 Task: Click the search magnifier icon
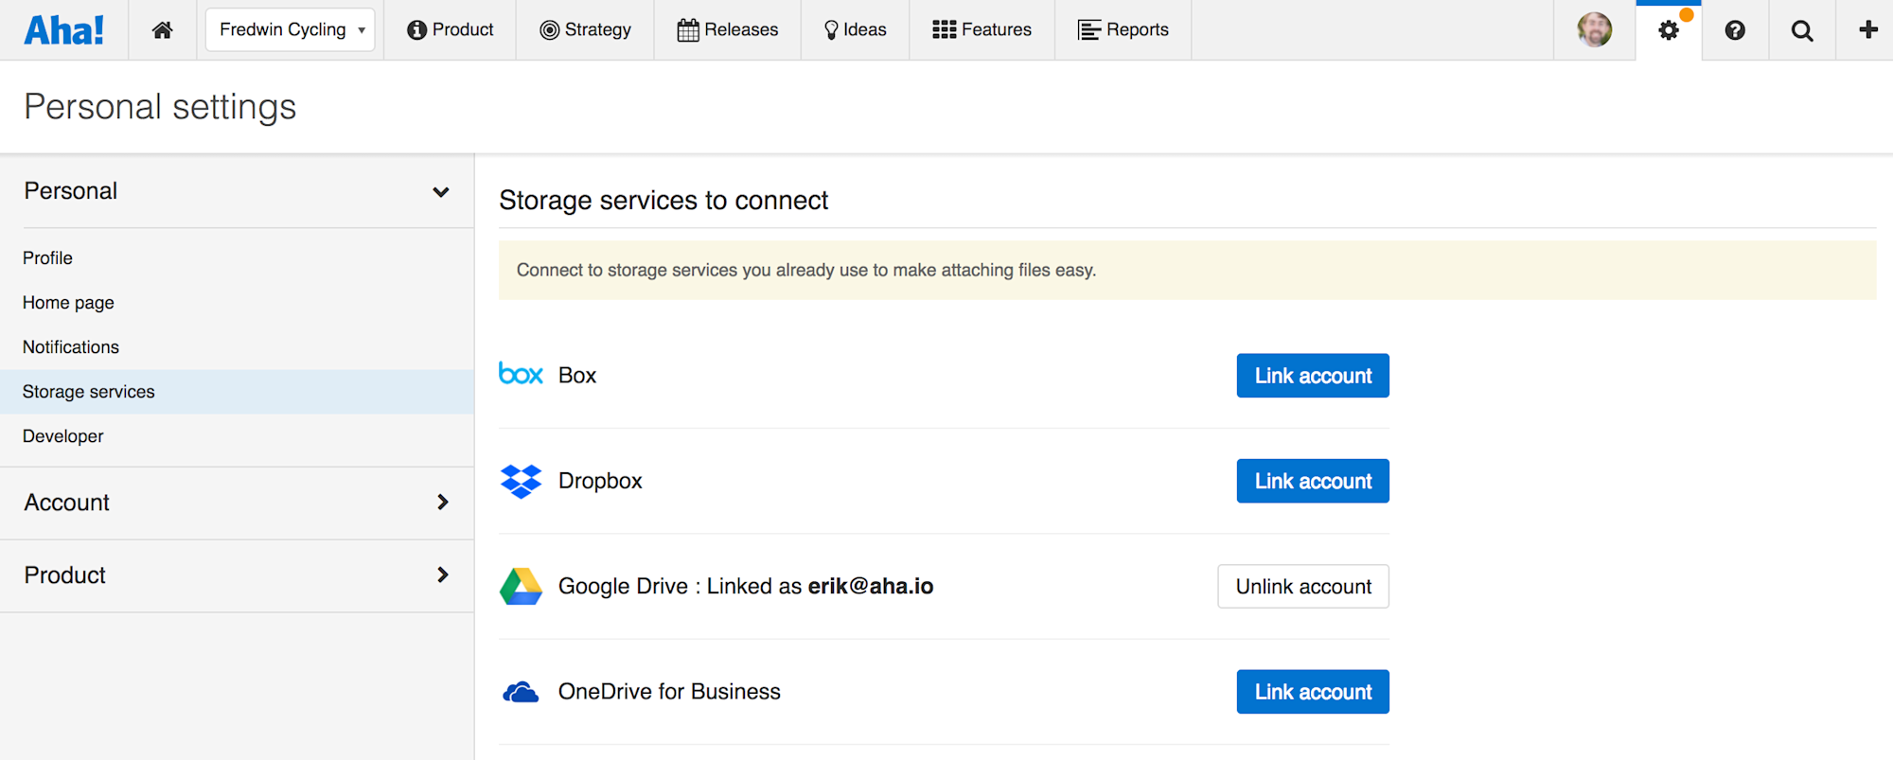coord(1802,30)
